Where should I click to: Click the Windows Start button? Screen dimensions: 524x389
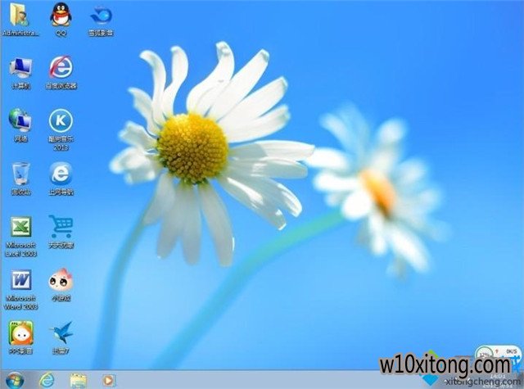coord(16,379)
